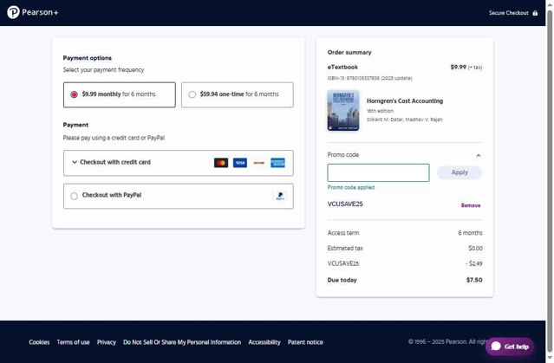
Task: Click the Apply promo code button
Action: pos(459,172)
